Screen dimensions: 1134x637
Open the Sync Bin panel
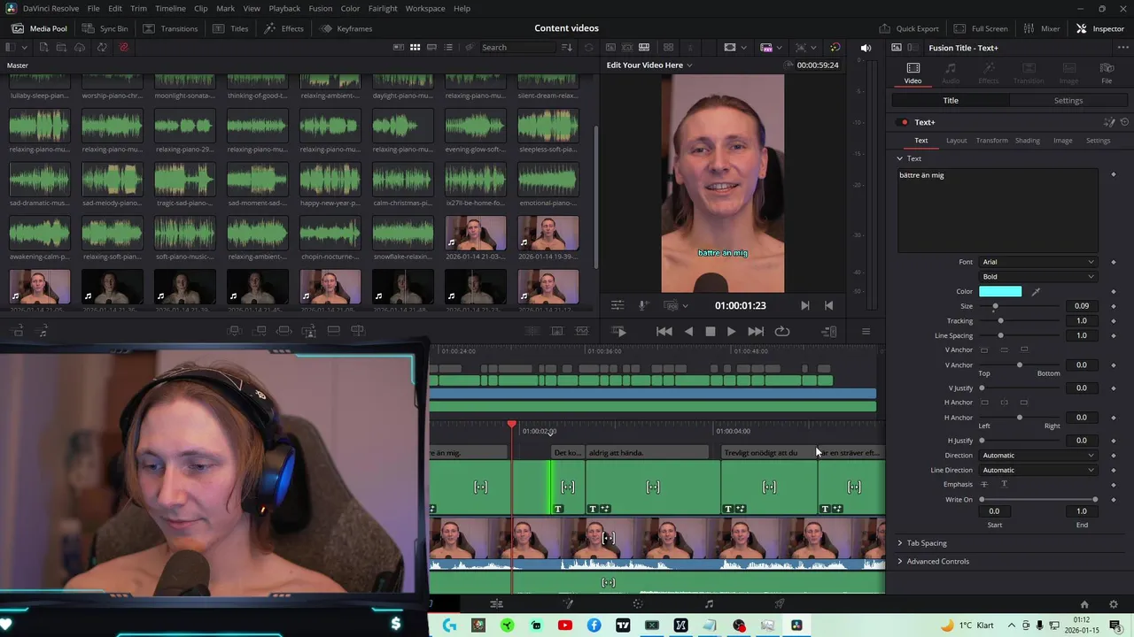105,28
